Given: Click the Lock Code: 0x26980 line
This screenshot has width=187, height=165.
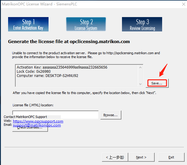Looking at the screenshot, I should click(x=34, y=72).
